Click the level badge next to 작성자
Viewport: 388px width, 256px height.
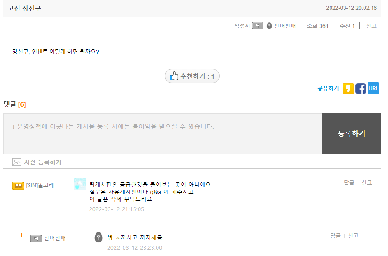pyautogui.click(x=258, y=26)
